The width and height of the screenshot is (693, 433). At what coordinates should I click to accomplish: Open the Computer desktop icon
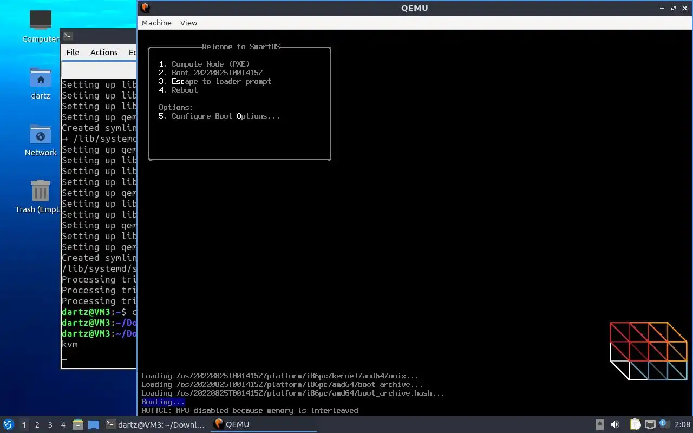click(41, 27)
